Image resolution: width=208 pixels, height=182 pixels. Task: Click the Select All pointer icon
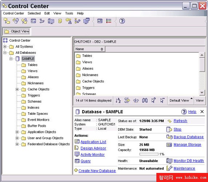coord(153,101)
